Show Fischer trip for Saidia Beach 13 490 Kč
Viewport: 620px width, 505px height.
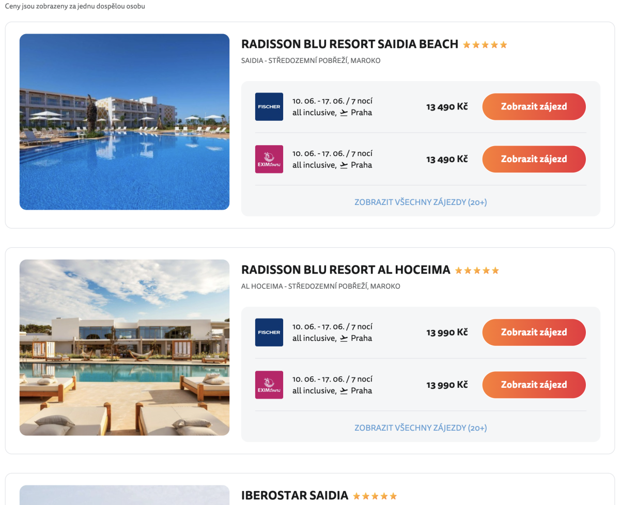(x=534, y=107)
